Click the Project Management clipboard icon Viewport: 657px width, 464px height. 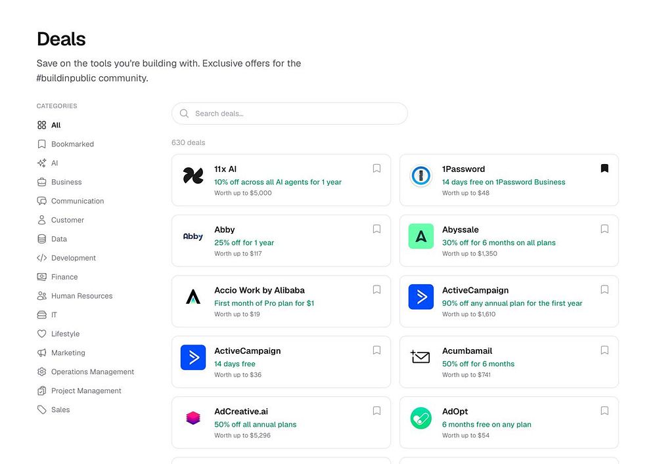tap(41, 390)
